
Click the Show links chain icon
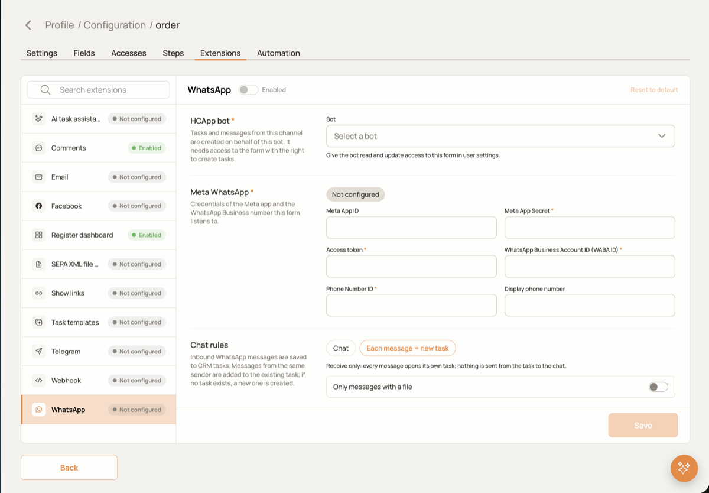[x=39, y=293]
